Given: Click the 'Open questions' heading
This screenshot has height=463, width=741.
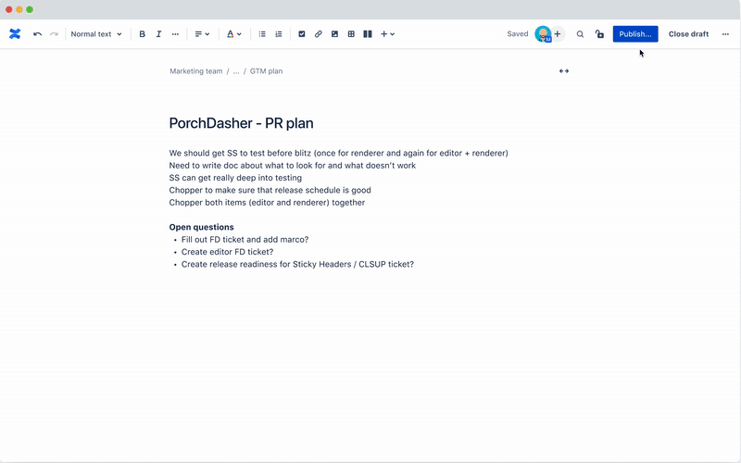Looking at the screenshot, I should pos(201,227).
